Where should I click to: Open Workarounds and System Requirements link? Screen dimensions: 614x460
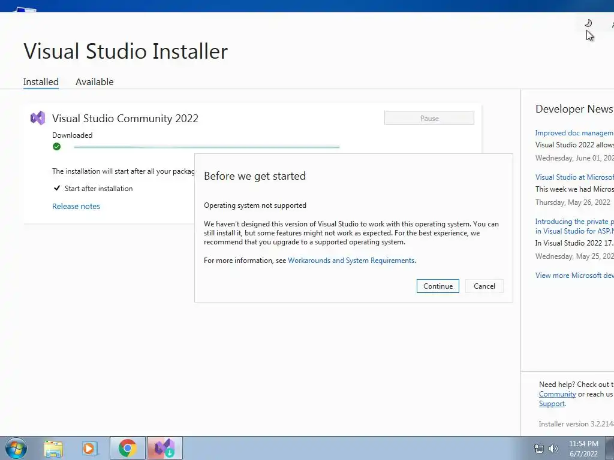point(351,261)
